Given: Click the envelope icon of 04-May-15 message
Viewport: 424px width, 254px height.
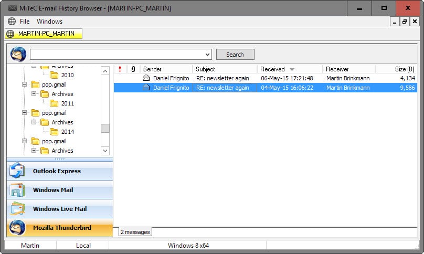Looking at the screenshot, I should [146, 87].
